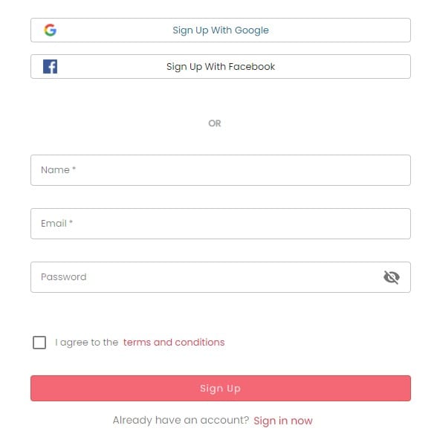Click the OR divider text
The height and width of the screenshot is (431, 437).
pyautogui.click(x=215, y=123)
